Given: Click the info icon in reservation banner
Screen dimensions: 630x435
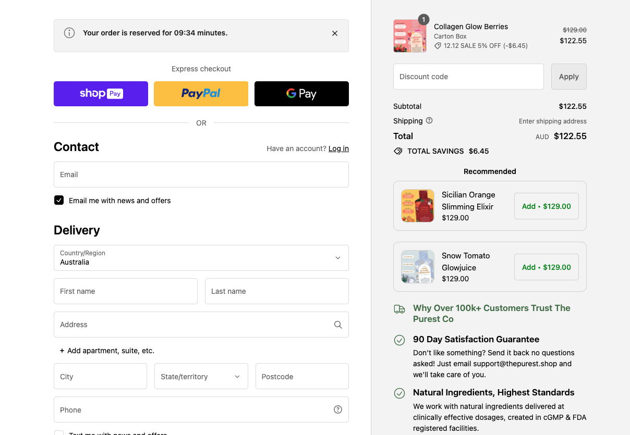Looking at the screenshot, I should pos(69,33).
